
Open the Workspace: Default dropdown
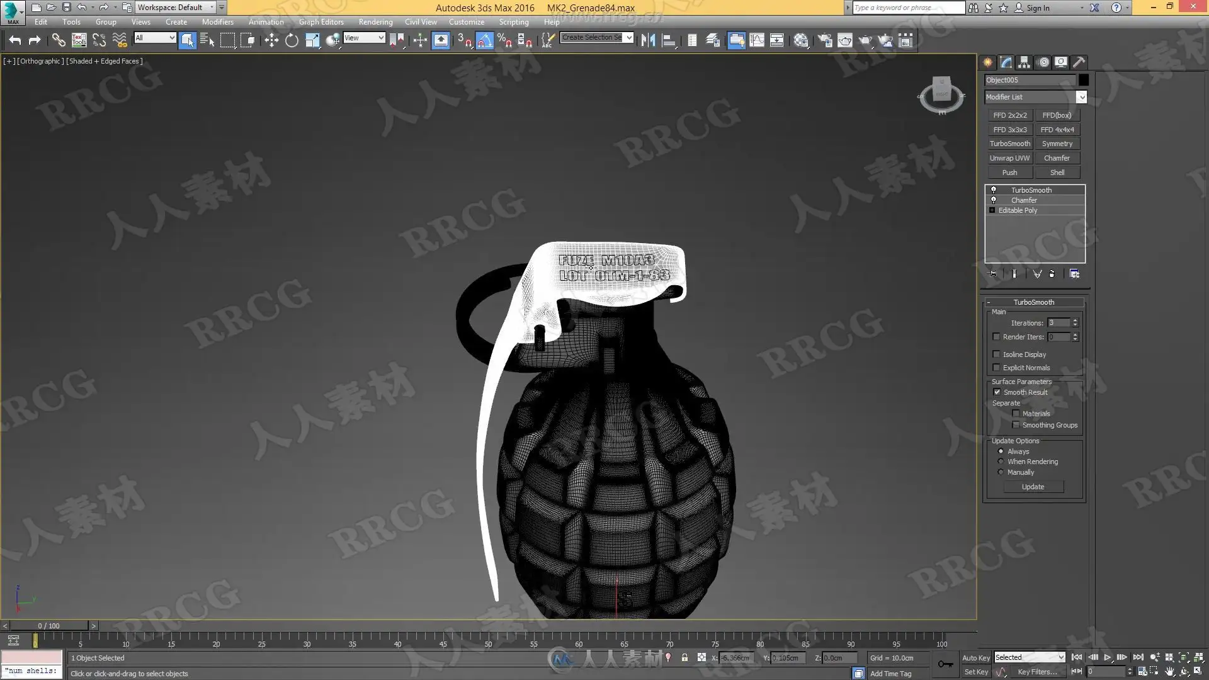point(213,8)
